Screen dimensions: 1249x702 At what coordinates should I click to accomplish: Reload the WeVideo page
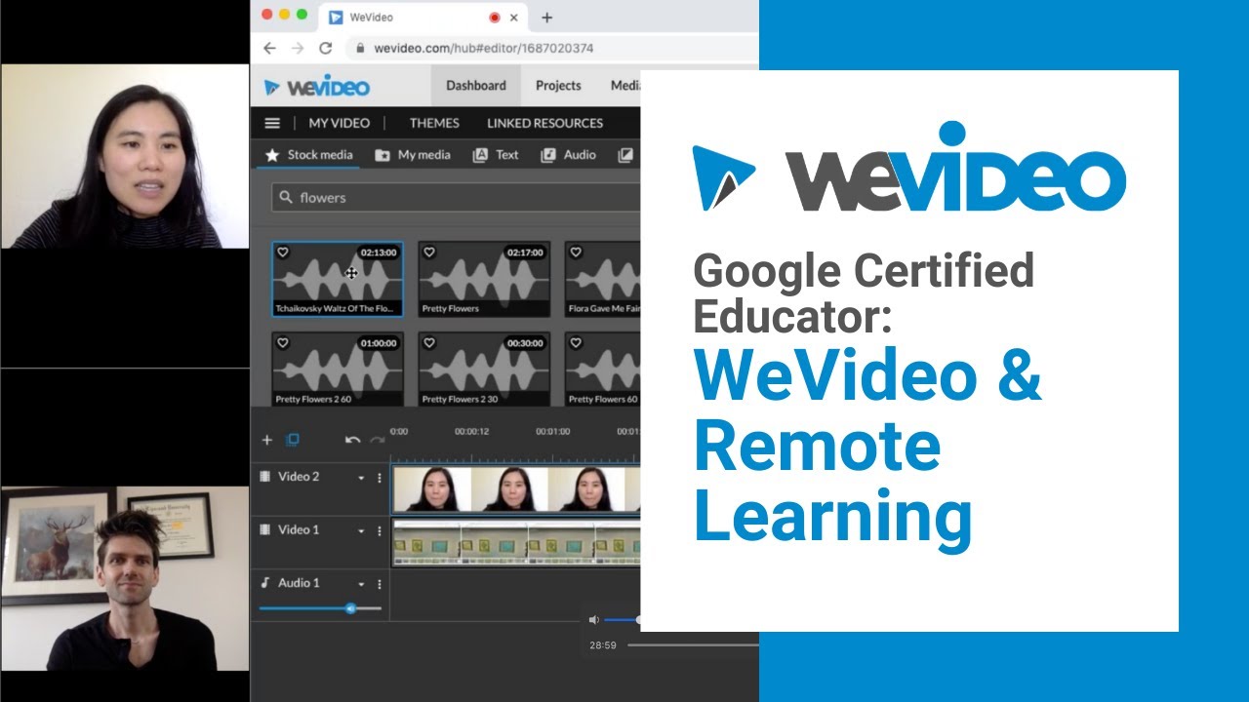(326, 48)
